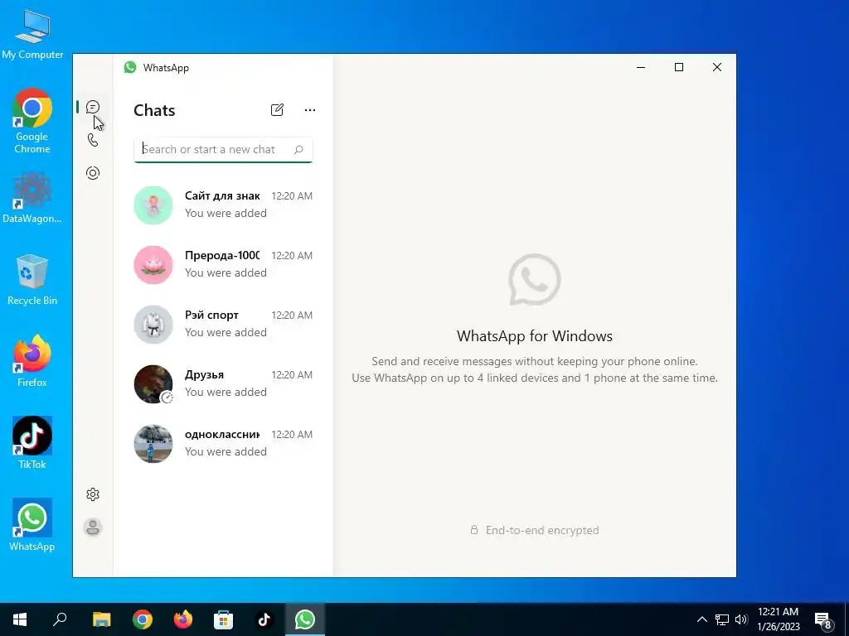849x636 pixels.
Task: Close the WhatsApp window
Action: pos(717,67)
